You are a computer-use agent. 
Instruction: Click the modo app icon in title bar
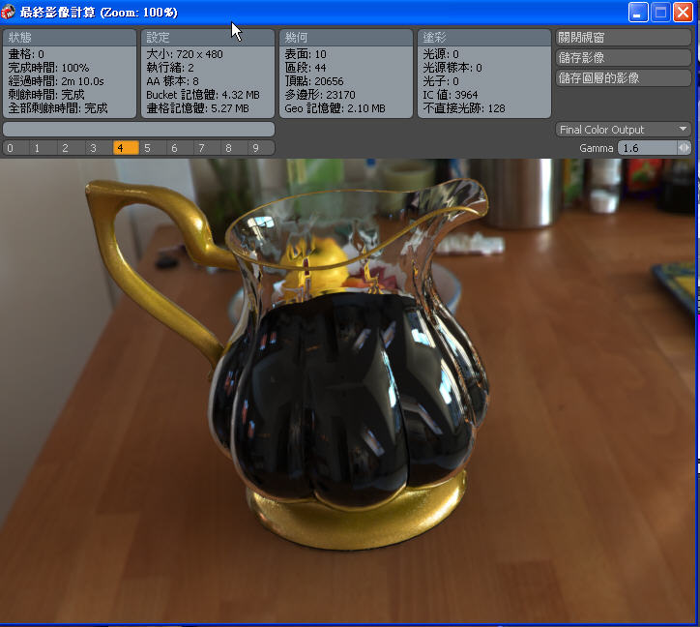point(8,12)
